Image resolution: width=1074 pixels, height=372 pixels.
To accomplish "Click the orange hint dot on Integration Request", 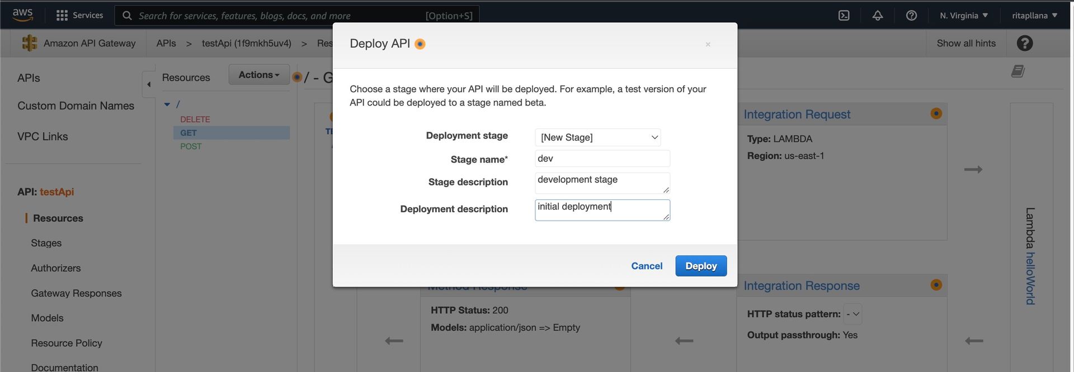I will click(936, 113).
